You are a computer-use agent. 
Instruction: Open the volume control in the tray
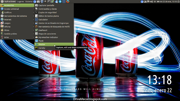pyautogui.click(x=152, y=2)
